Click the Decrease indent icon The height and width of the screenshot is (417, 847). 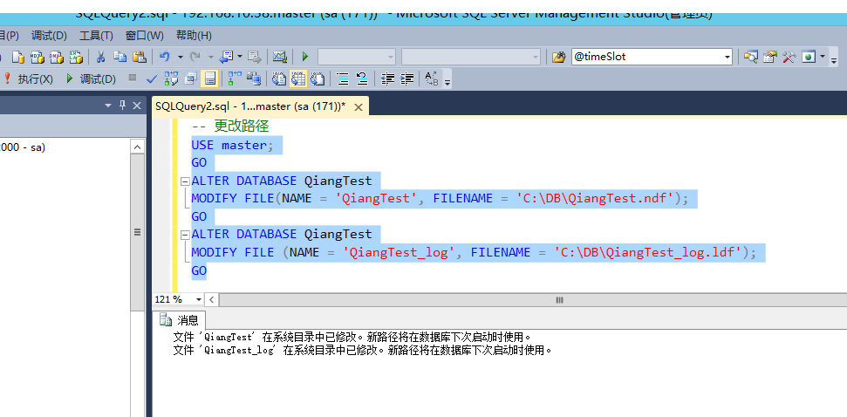point(388,79)
